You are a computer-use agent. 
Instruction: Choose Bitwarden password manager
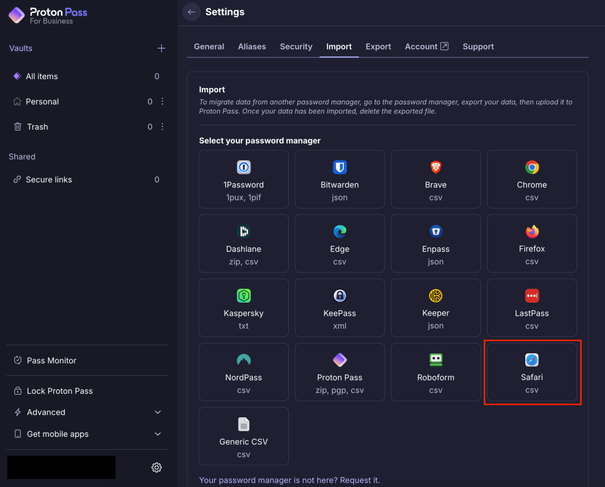point(340,179)
